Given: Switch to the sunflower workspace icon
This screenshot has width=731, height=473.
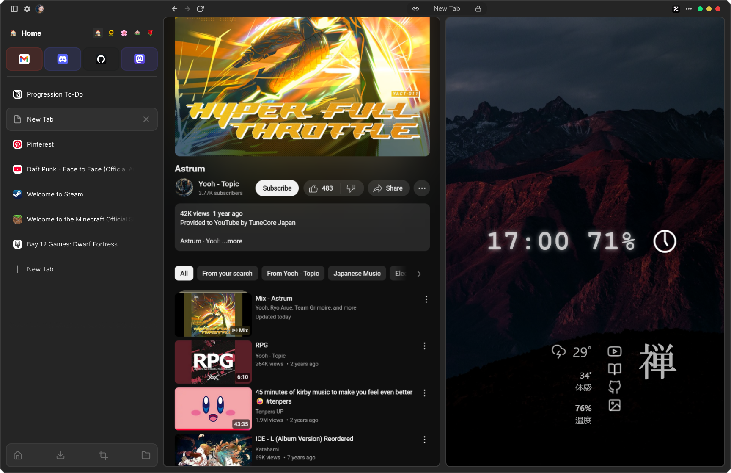Looking at the screenshot, I should [x=111, y=33].
